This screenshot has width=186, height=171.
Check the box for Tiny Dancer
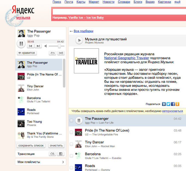[71, 144]
